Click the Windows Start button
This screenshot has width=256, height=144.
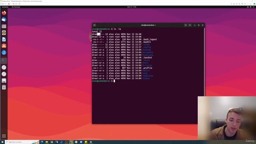[2, 142]
